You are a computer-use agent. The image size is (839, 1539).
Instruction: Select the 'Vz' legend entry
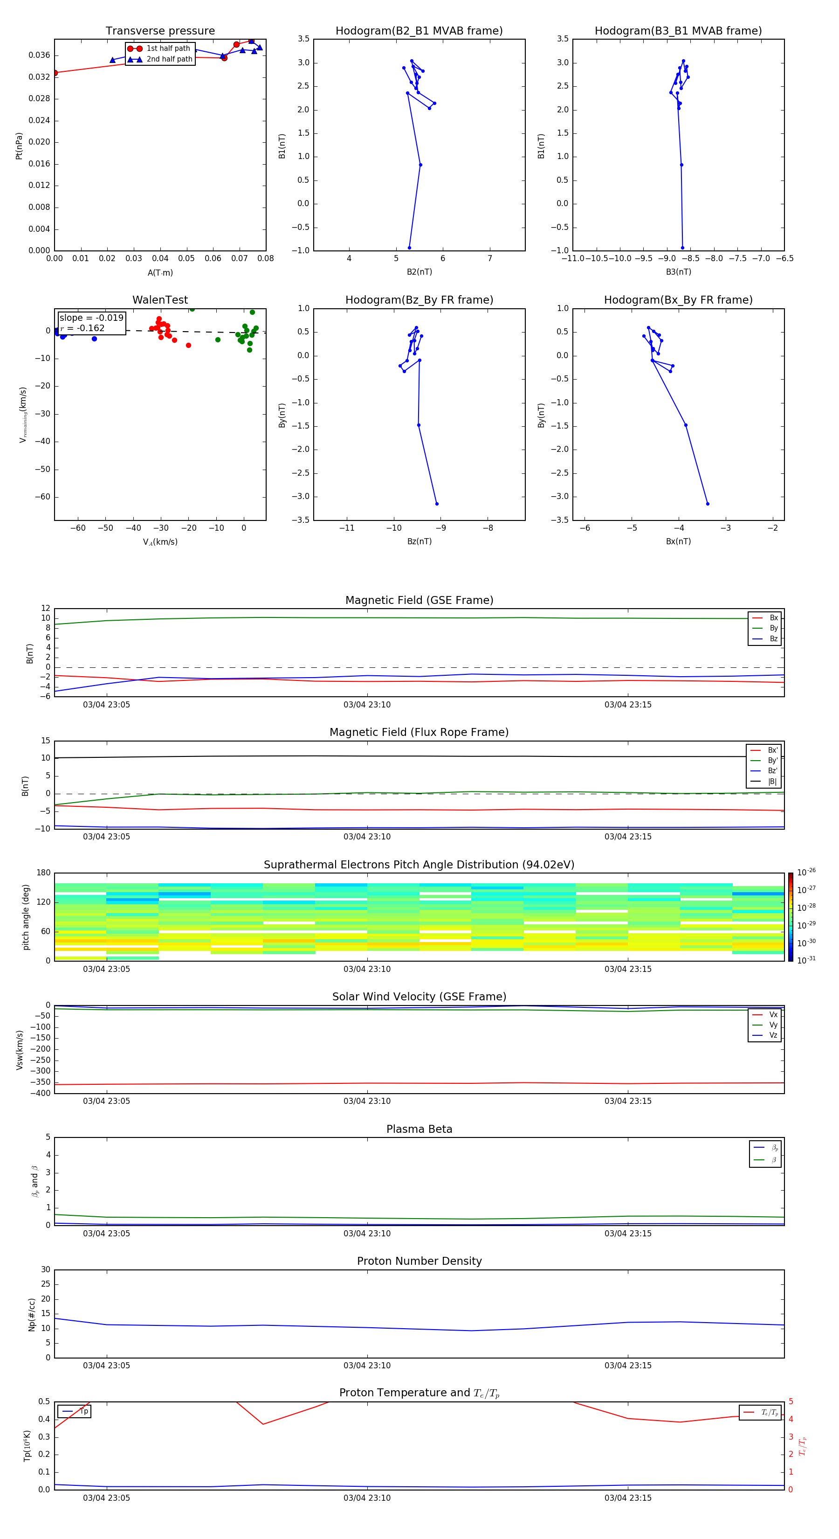[x=765, y=1035]
